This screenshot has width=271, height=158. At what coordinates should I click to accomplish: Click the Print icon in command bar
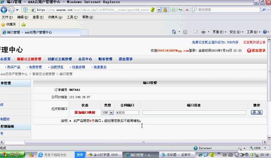tap(203, 32)
